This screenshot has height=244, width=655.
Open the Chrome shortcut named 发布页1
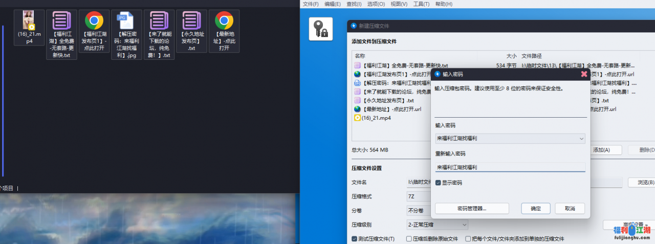click(94, 21)
